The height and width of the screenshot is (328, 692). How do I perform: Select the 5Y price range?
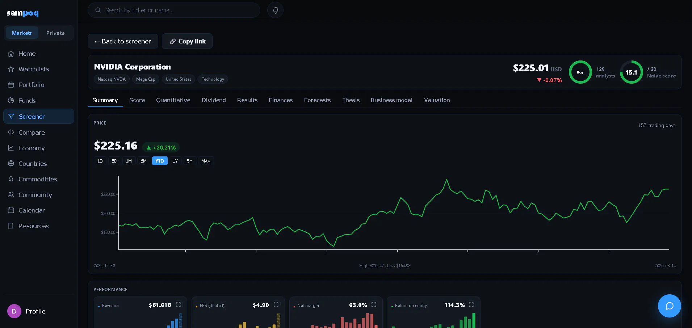click(x=190, y=161)
